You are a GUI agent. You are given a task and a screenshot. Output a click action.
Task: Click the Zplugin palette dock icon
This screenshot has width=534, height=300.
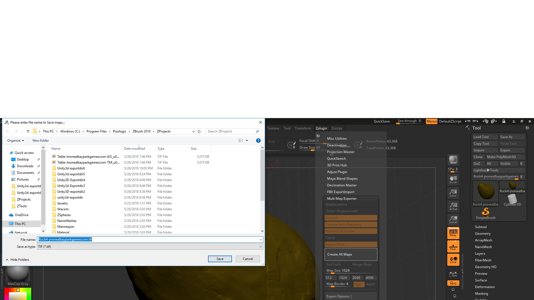click(318, 136)
